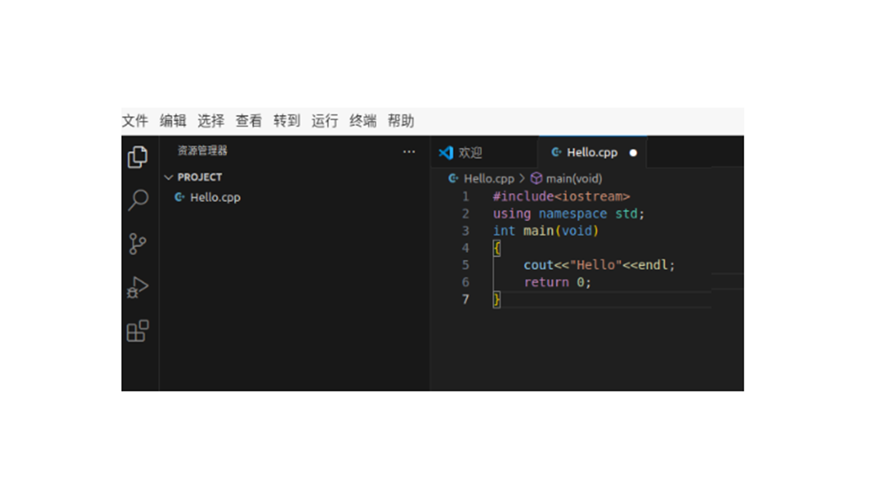887x499 pixels.
Task: Open the 文件 menu
Action: pos(135,121)
